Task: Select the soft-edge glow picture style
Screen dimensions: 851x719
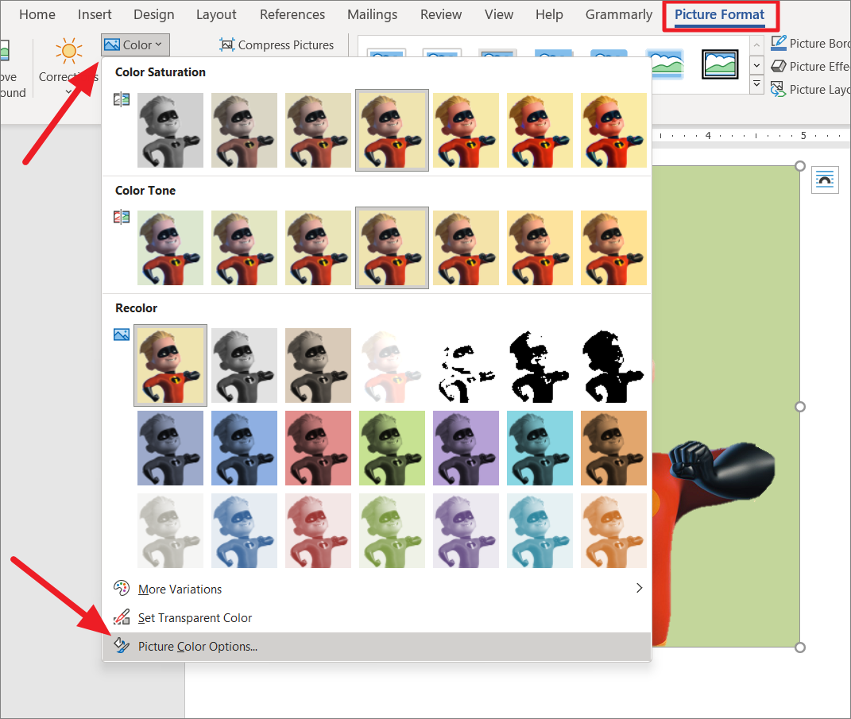Action: tap(665, 64)
